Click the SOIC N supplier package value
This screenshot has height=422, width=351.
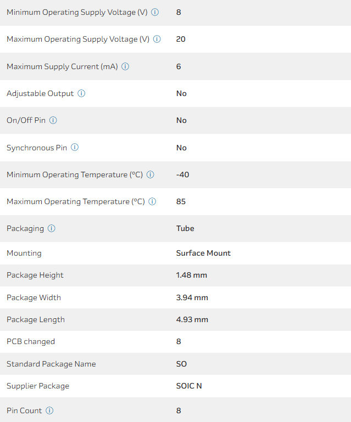pyautogui.click(x=189, y=386)
